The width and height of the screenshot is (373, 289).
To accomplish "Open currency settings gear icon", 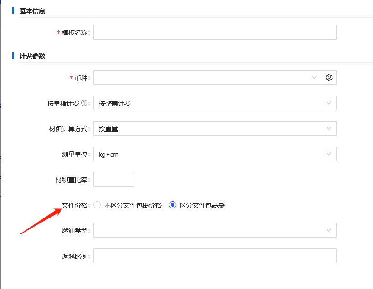I will (x=329, y=77).
